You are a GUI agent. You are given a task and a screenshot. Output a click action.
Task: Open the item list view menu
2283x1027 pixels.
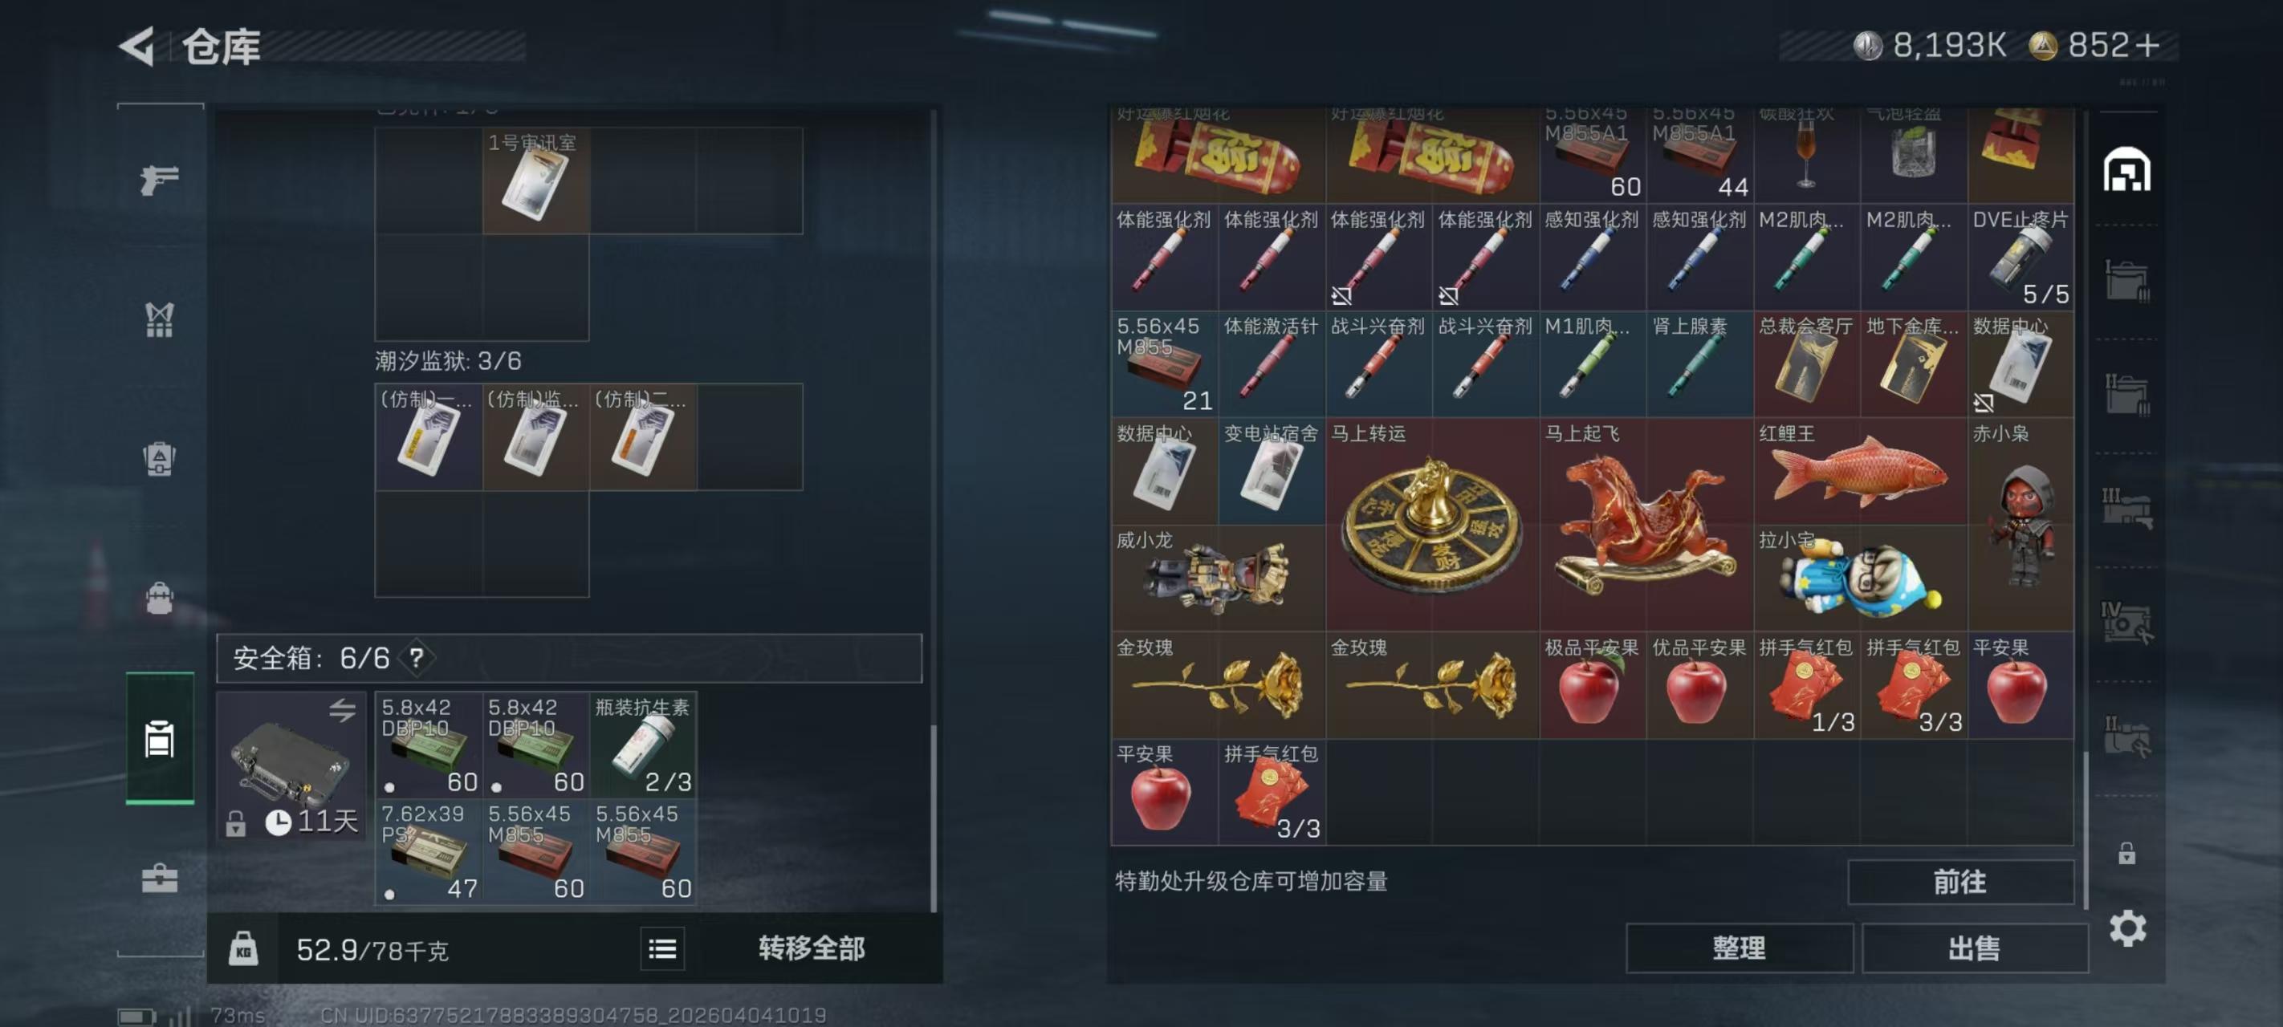(662, 949)
